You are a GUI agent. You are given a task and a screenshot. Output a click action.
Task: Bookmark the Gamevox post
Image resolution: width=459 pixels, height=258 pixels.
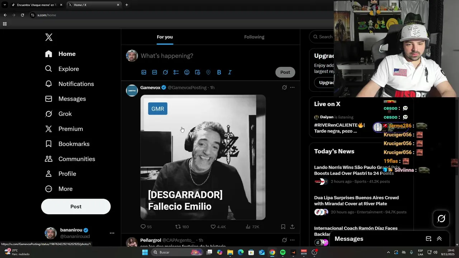tap(283, 227)
